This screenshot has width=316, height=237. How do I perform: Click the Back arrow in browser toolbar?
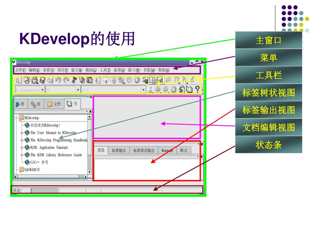click(x=158, y=89)
